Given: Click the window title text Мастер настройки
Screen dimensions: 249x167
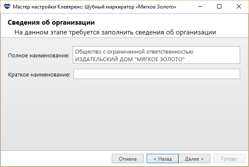Looking at the screenshot, I should click(34, 7).
